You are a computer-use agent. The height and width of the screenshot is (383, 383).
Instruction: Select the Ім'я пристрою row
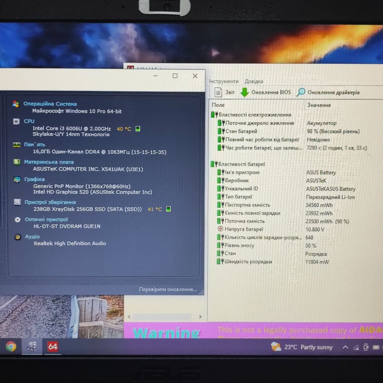[x=277, y=172]
